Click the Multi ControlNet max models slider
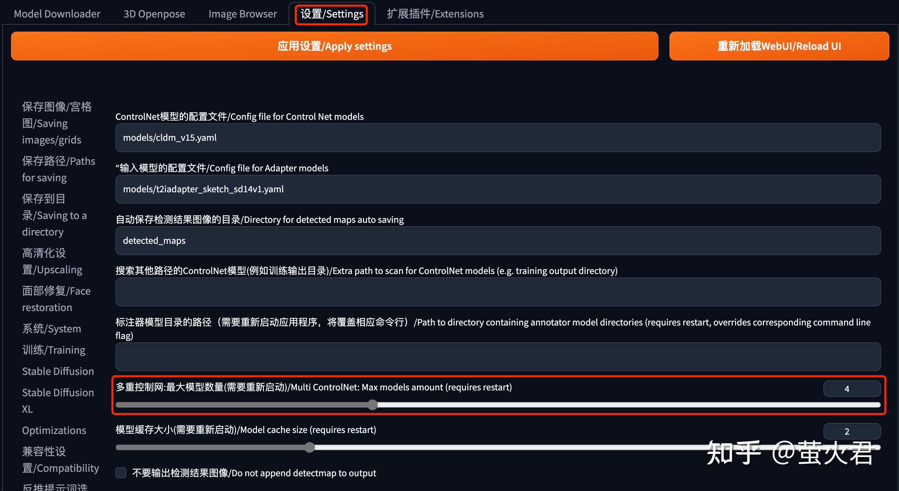 click(373, 405)
